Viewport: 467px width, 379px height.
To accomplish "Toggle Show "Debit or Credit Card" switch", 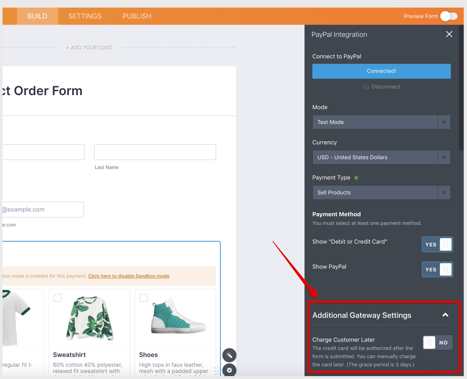I will tap(437, 245).
